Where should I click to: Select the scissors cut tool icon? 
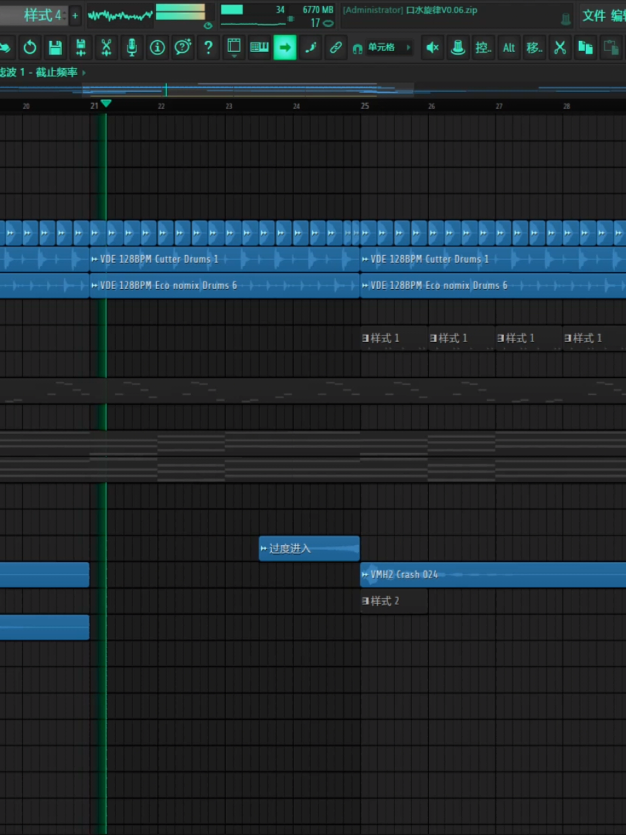tap(560, 47)
